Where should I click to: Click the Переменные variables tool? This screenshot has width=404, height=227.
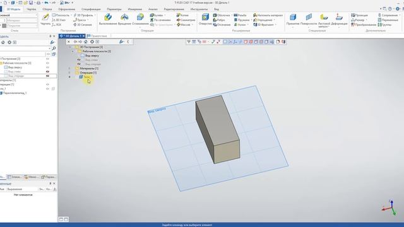[388, 20]
